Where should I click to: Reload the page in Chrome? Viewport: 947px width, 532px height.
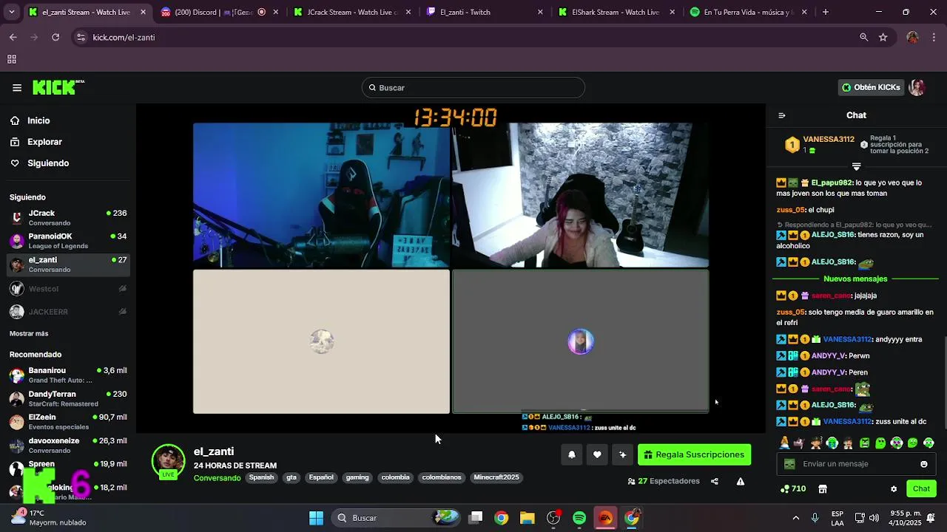[55, 37]
